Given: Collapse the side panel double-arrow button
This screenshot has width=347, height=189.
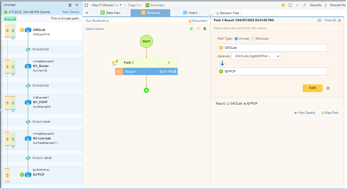Looking at the screenshot, I should click(211, 16).
